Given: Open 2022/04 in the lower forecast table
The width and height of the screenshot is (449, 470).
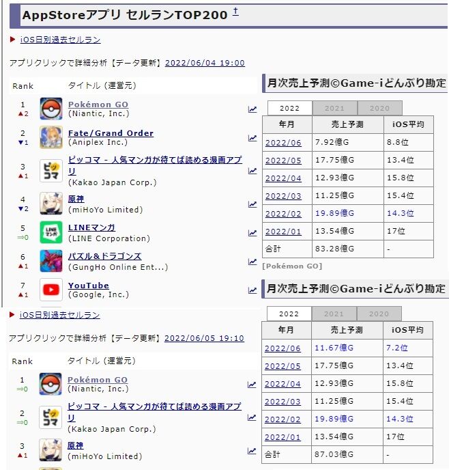Looking at the screenshot, I should pyautogui.click(x=283, y=384).
